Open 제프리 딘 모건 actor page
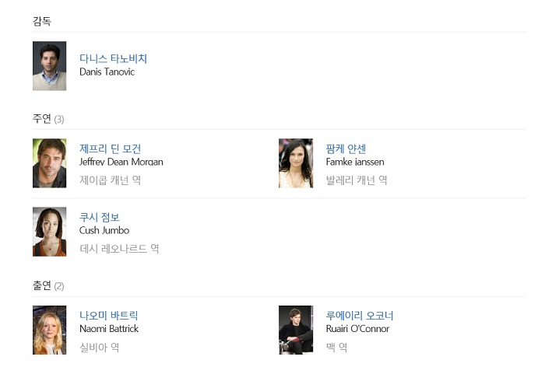545x374 pixels. 111,149
